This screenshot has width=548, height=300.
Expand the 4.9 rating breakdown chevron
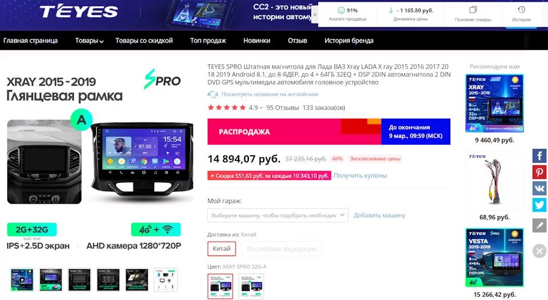click(x=261, y=108)
